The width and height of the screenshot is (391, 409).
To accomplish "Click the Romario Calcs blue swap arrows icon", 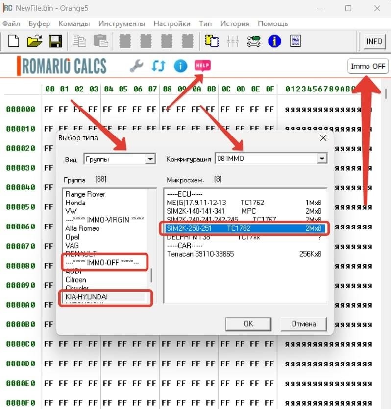I will point(159,66).
